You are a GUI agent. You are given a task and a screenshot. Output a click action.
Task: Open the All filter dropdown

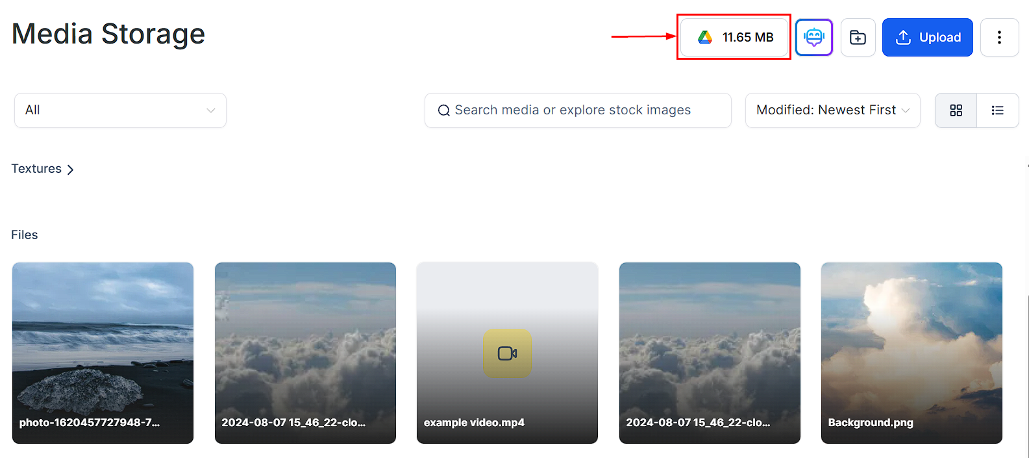pyautogui.click(x=120, y=110)
